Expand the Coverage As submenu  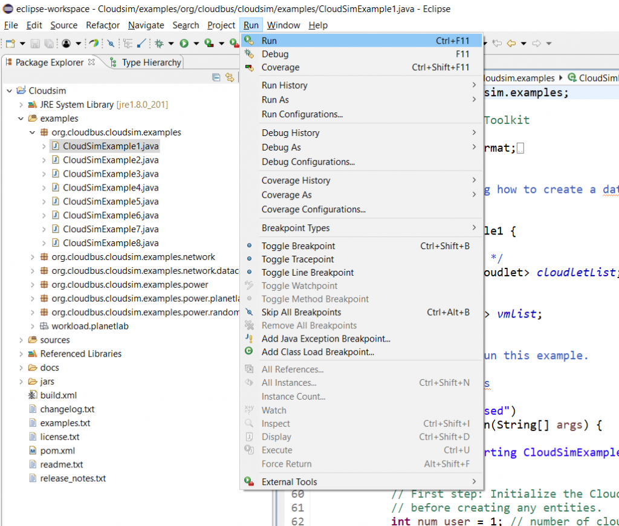coord(361,195)
